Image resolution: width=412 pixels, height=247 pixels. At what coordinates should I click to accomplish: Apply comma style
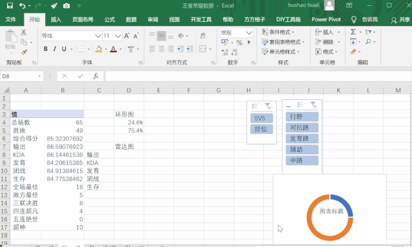point(248,43)
